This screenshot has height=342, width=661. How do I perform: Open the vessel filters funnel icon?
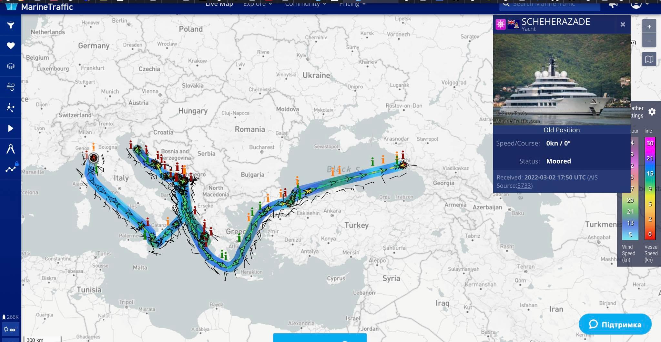click(x=11, y=25)
